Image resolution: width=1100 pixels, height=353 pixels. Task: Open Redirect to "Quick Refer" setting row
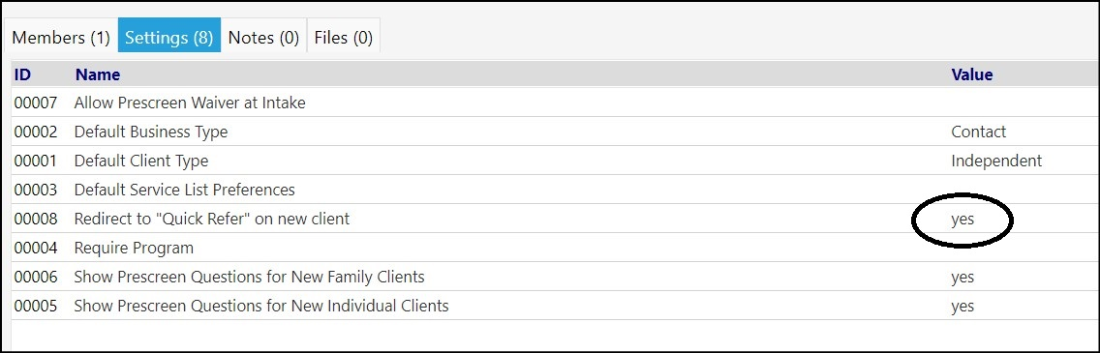pos(554,219)
